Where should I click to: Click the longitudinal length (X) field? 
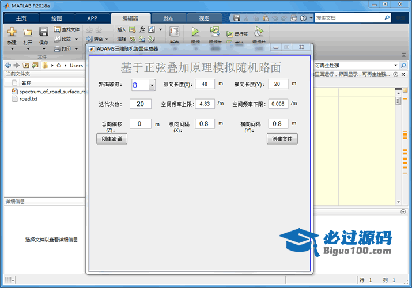[x=205, y=84]
